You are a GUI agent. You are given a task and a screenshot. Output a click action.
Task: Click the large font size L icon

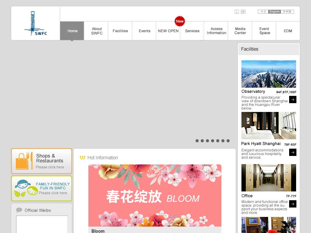(x=237, y=12)
